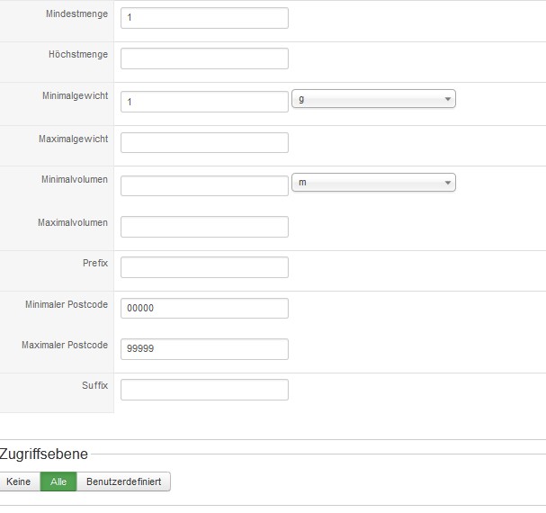Click the Mindestmenge input field
The height and width of the screenshot is (513, 546).
204,18
